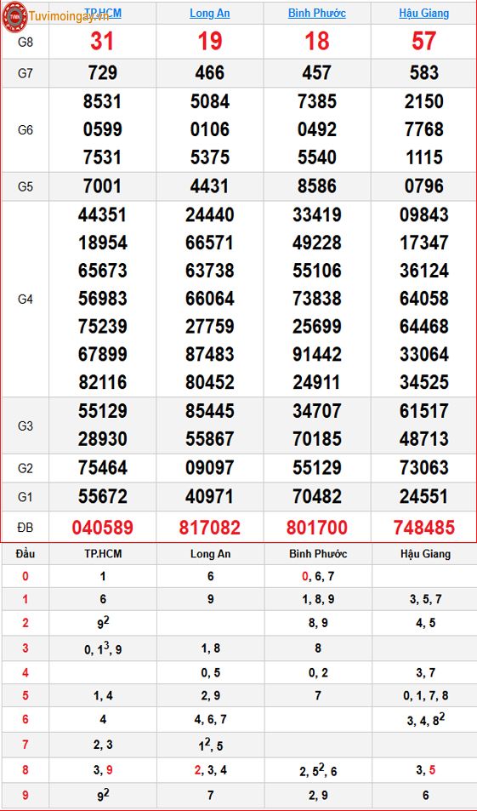
Task: Select G4 number 24911
Action: tap(317, 383)
